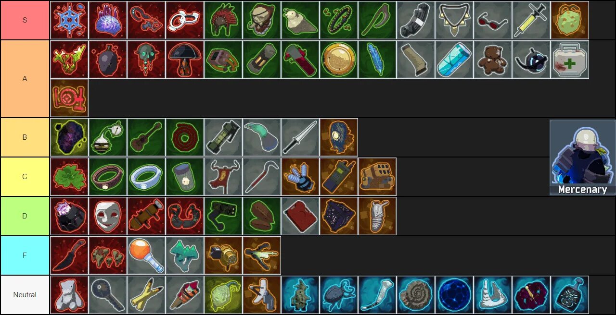Click the teddy bear item in A tier
Screen dimensions: 616x315
coord(493,60)
